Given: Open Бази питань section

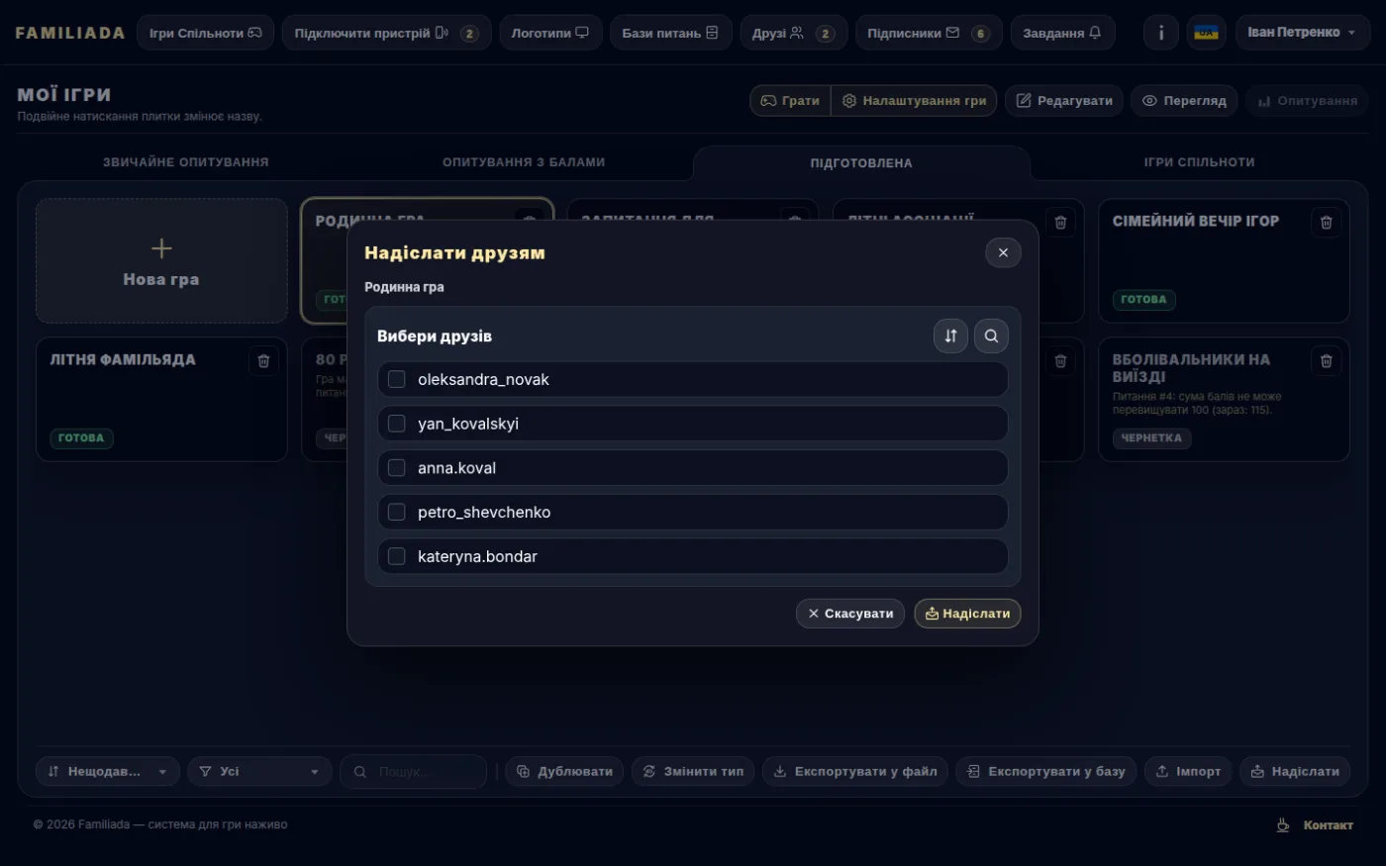Looking at the screenshot, I should tap(670, 33).
